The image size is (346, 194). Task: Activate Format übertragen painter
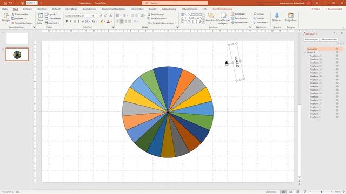(22, 23)
